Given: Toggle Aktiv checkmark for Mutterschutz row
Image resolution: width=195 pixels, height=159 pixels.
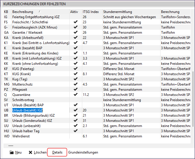Looking at the screenshot, I should point(76,84).
